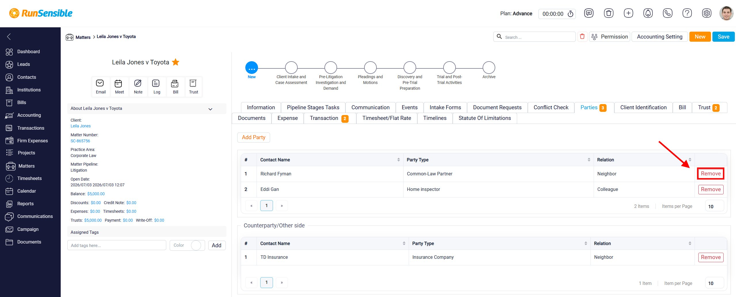Pick a tag color swatch circle
Viewport: 736px width, 297px height.
pyautogui.click(x=196, y=245)
